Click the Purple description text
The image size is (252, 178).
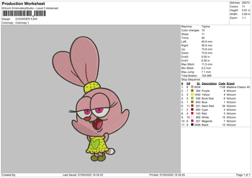205,91
